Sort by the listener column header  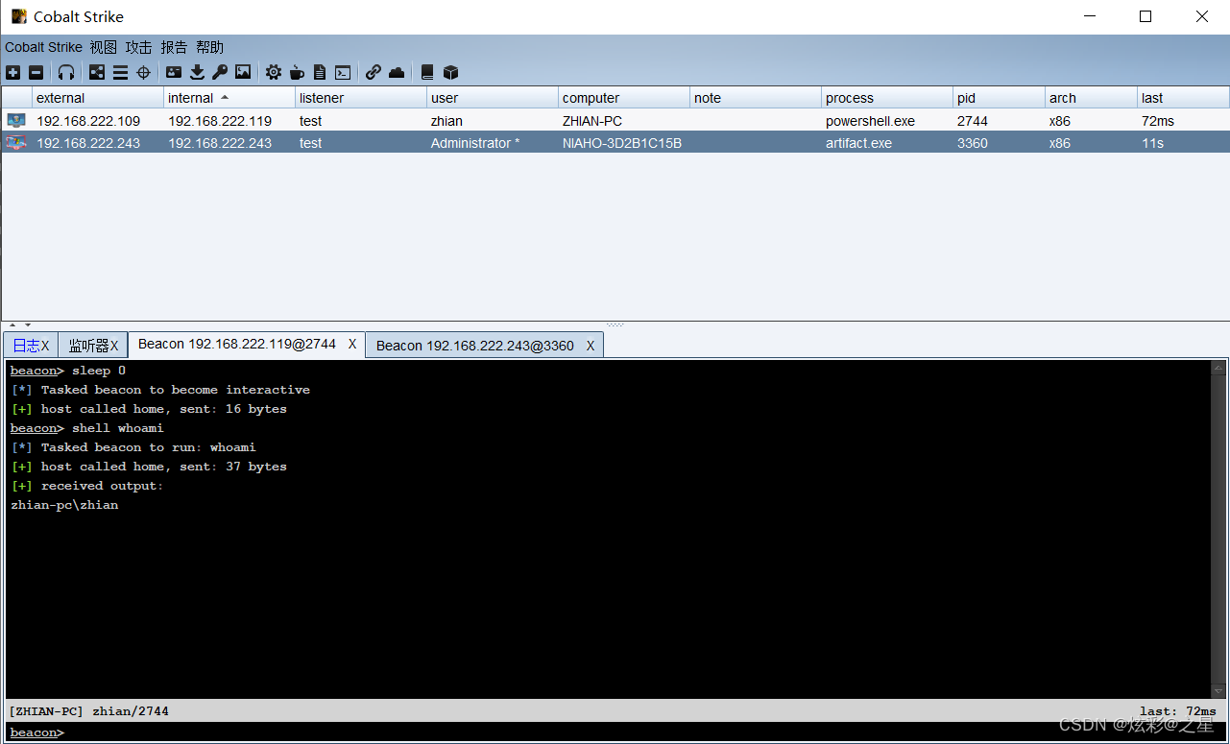[361, 98]
